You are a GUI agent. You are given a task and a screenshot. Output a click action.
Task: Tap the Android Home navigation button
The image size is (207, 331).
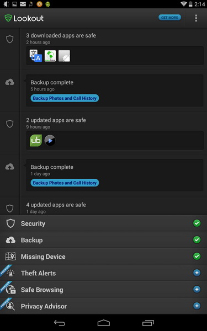(x=104, y=323)
